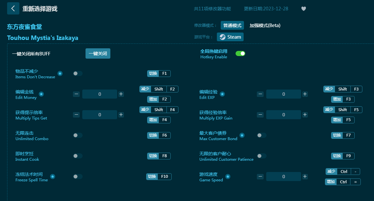Click the 切换 F1 hotkey button
Viewport: 374px width, 201px height.
[x=159, y=73]
